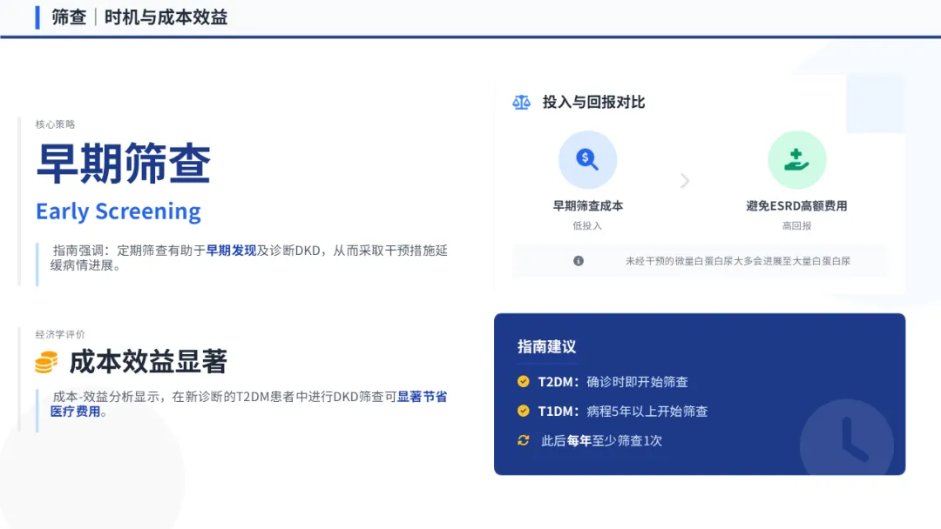The height and width of the screenshot is (529, 941).
Task: Click the balance scale icon beside 投入与回报对比
Action: point(521,103)
